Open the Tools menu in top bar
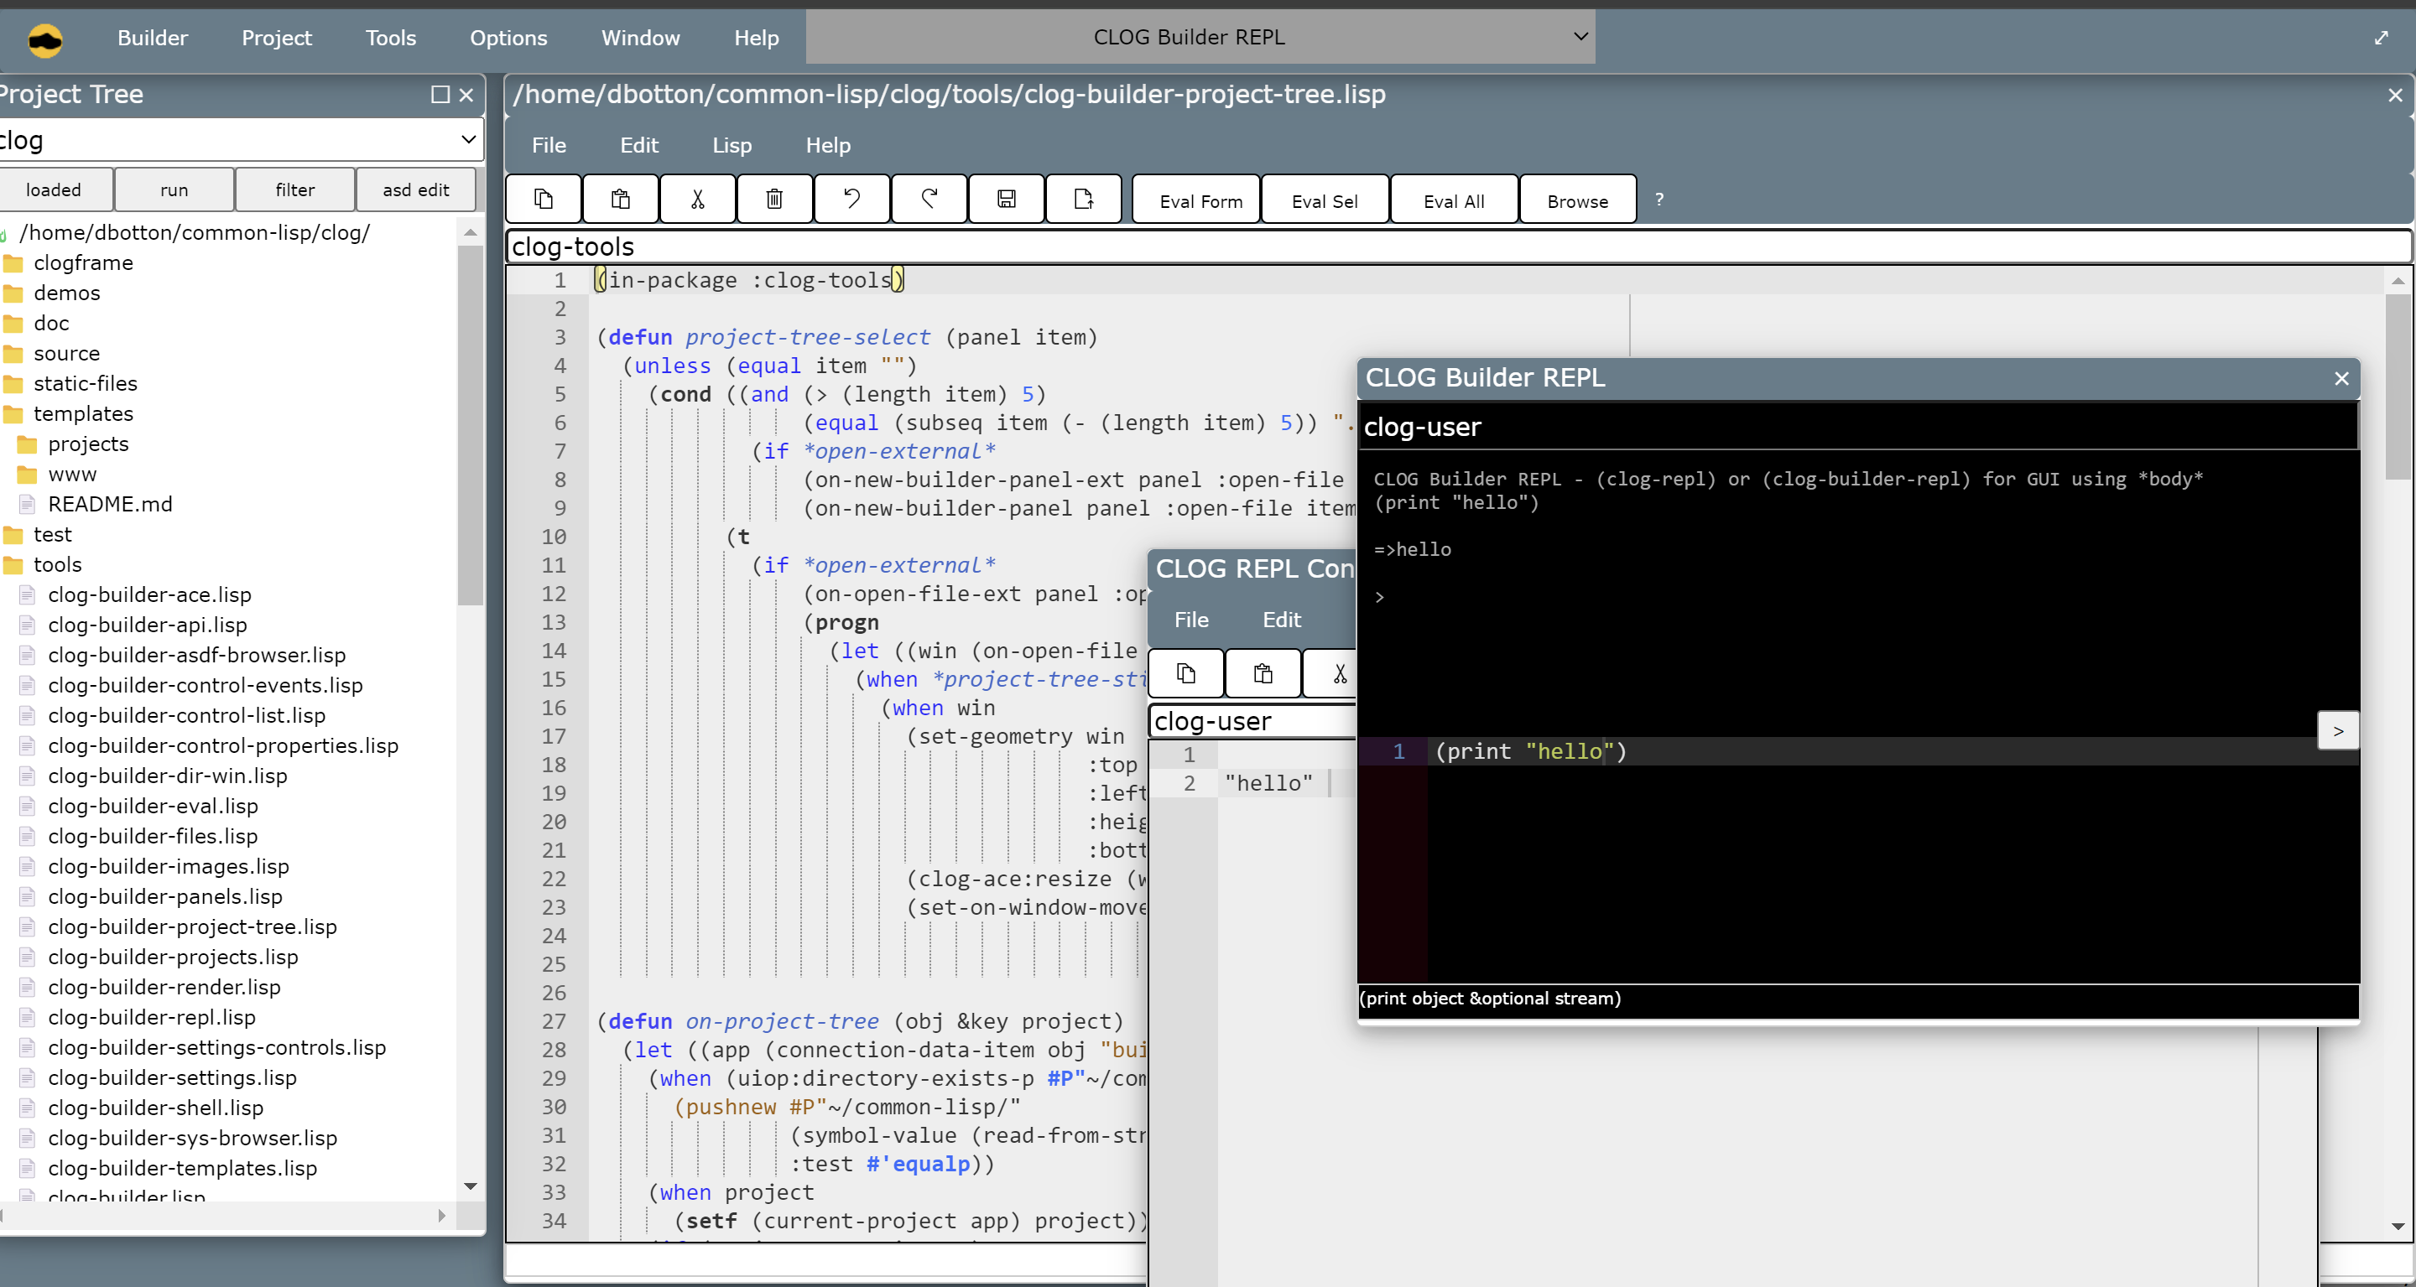The width and height of the screenshot is (2416, 1287). [x=390, y=39]
